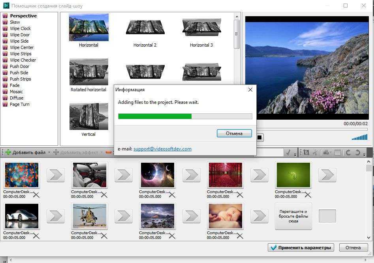Click the Применить параметры button
The width and height of the screenshot is (374, 263).
coord(301,248)
